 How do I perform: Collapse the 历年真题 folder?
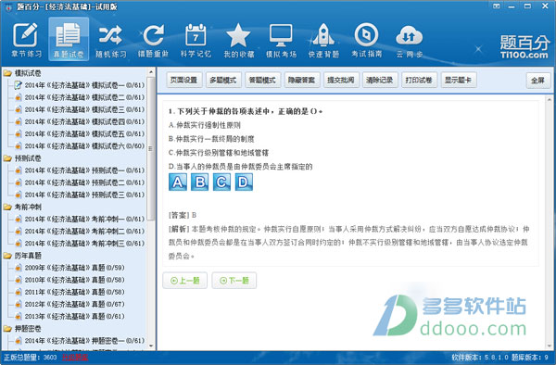7,255
